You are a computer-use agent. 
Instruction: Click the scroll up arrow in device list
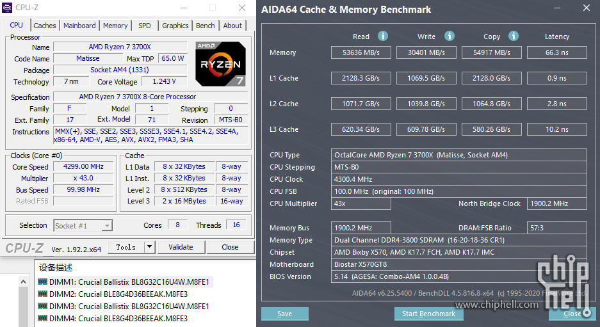(x=23, y=282)
